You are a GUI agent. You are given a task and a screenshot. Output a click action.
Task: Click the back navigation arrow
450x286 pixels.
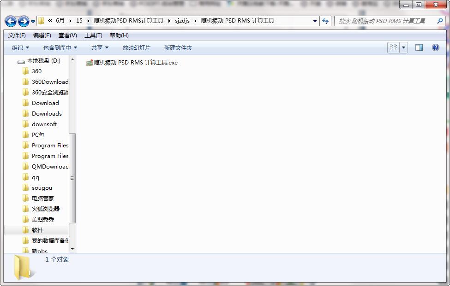(x=11, y=21)
